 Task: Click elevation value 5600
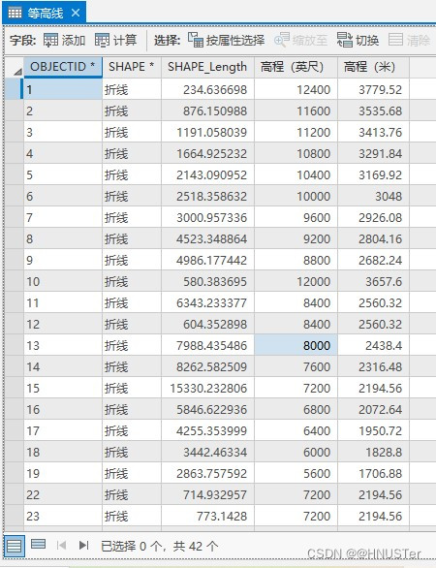click(317, 473)
